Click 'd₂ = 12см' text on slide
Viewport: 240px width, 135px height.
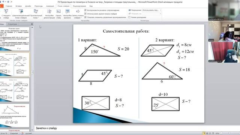(x=185, y=52)
